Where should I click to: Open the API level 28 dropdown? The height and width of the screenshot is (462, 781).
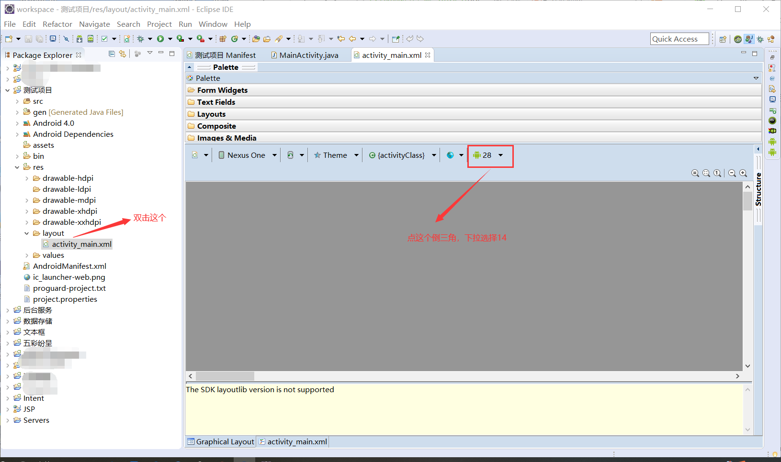500,155
